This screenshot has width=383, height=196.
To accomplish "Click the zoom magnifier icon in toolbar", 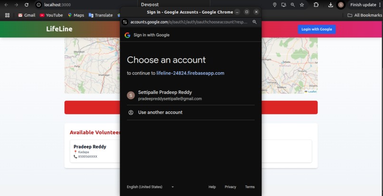I will pos(293,5).
